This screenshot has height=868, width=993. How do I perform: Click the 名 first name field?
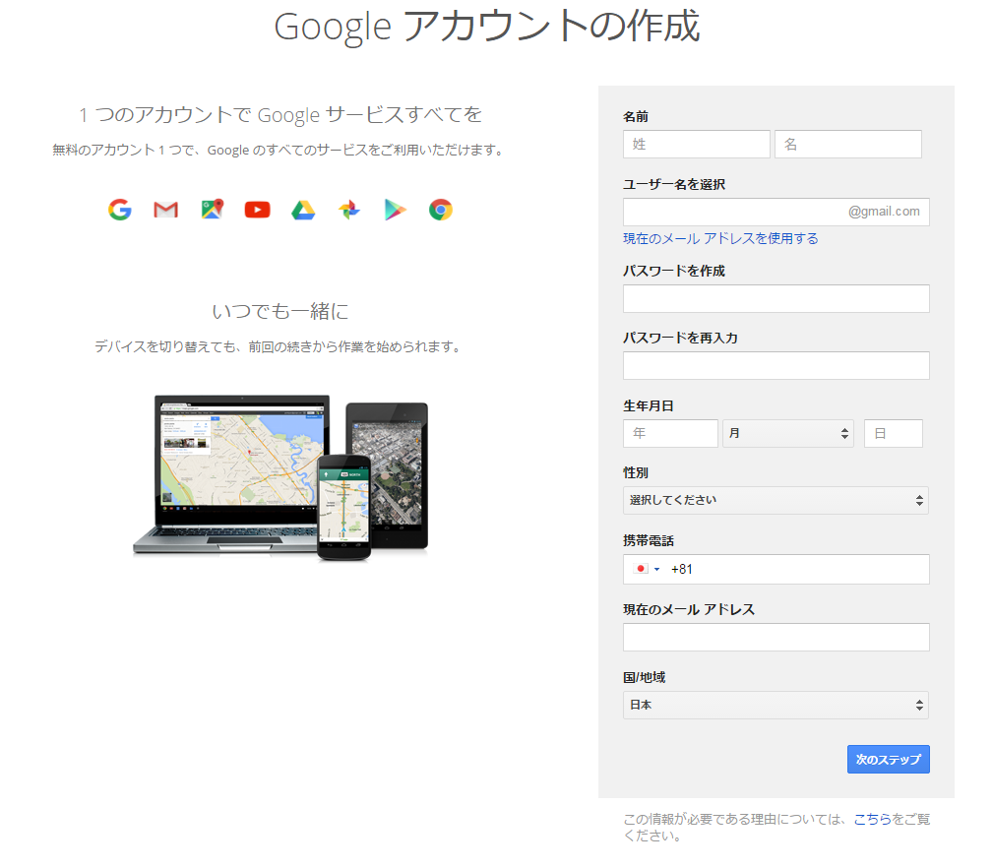click(847, 144)
